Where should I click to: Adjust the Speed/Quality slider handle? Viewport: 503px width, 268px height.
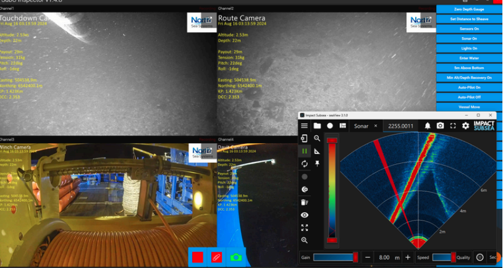click(454, 257)
